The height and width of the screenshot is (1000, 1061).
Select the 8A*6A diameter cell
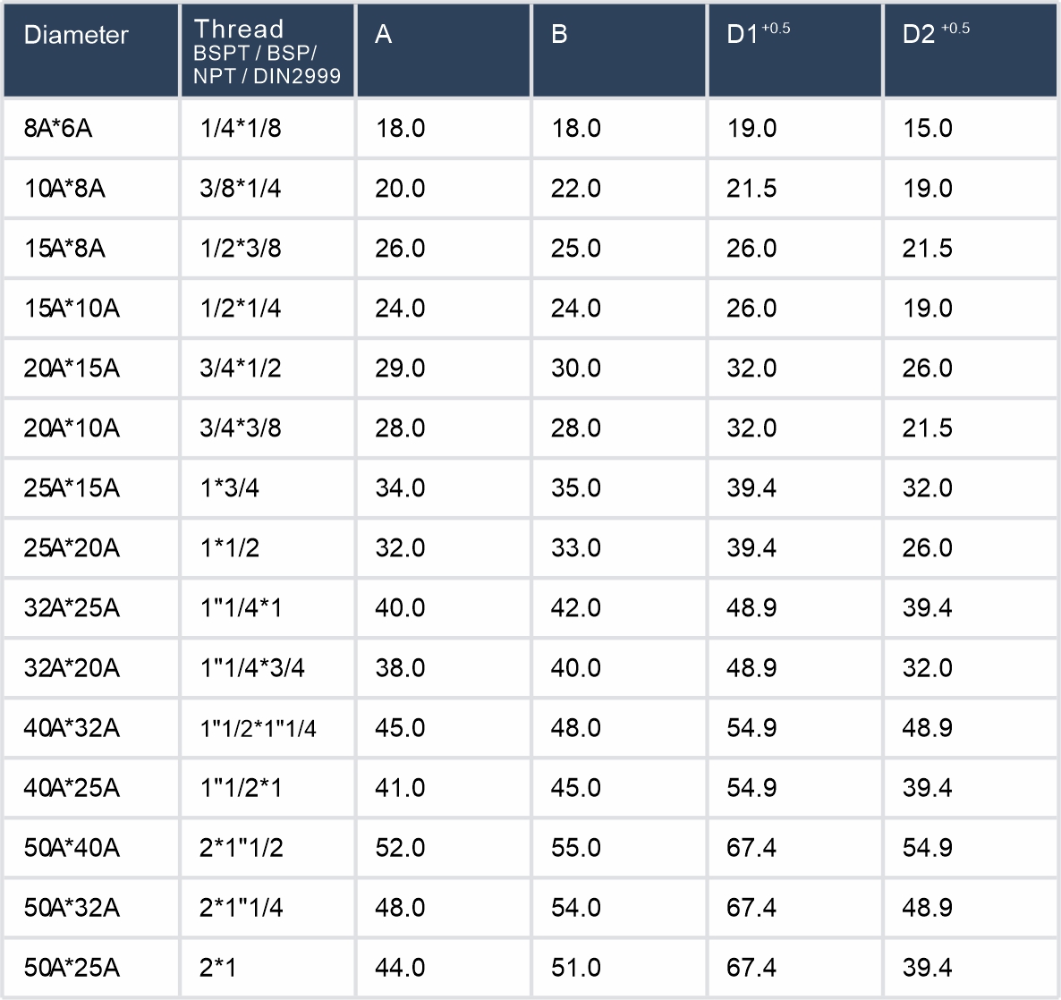[58, 129]
